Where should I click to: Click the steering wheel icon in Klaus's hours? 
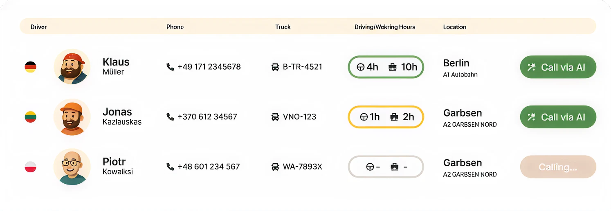point(361,67)
